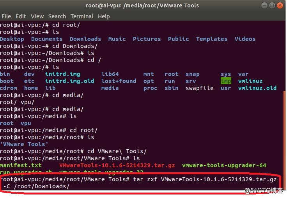Click the terminal vertical scrollbar
Viewport: 287px width, 198px height.
[285, 140]
